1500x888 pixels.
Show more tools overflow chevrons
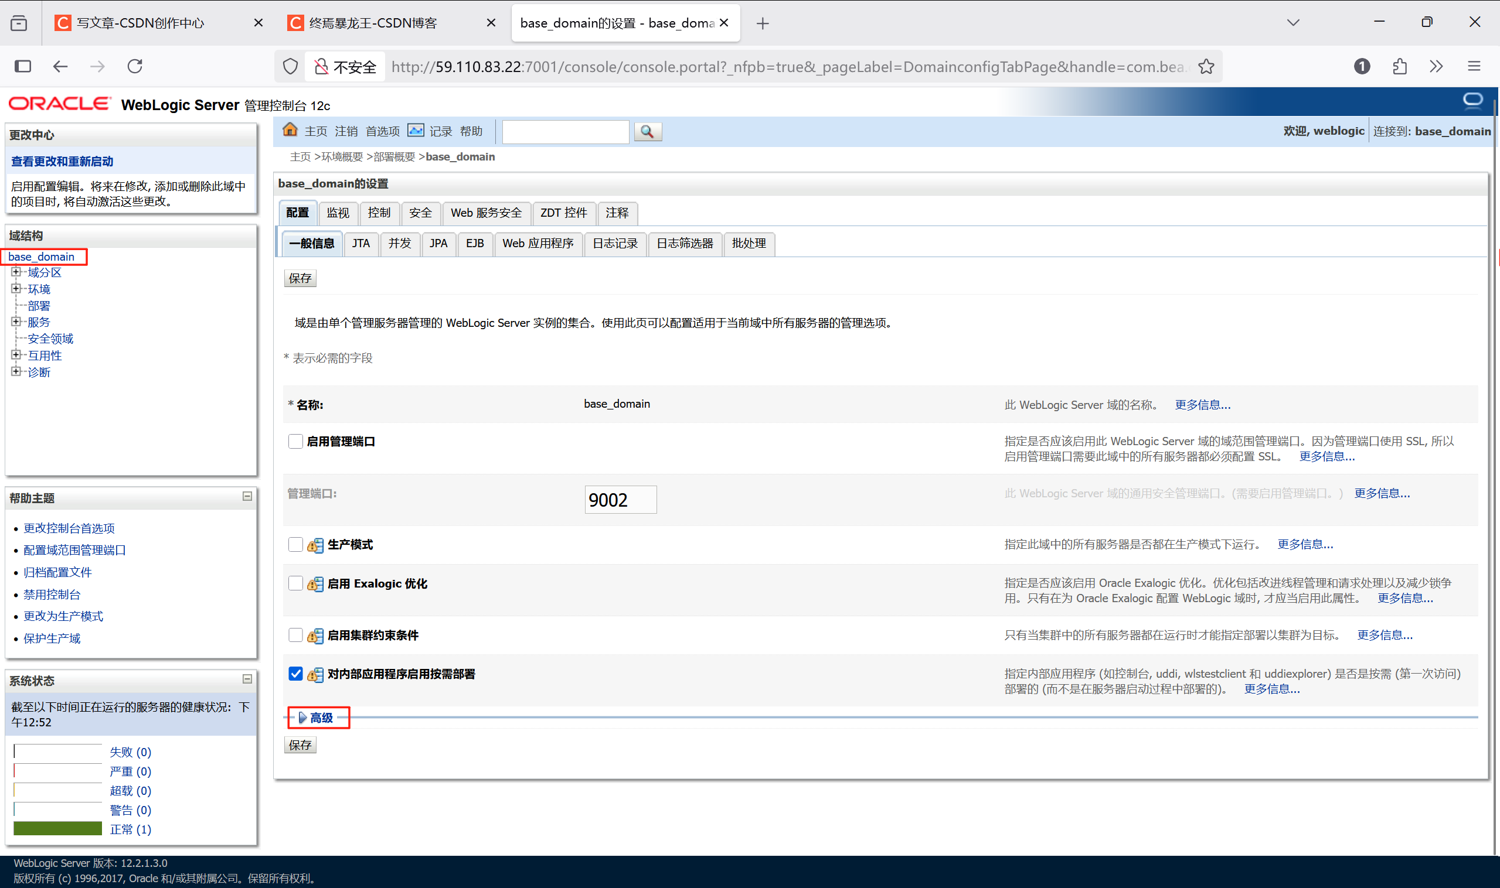(x=1436, y=66)
